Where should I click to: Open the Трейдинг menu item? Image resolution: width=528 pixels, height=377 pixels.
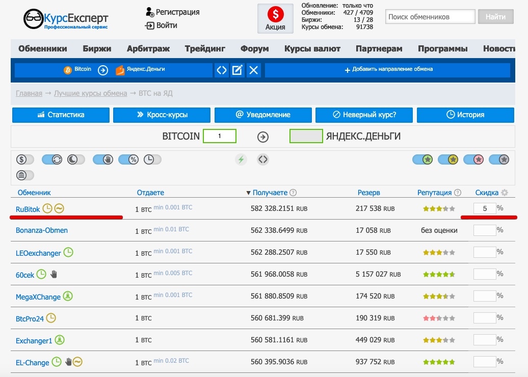(205, 49)
